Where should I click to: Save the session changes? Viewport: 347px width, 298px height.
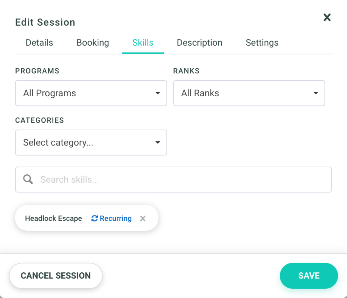(x=309, y=275)
